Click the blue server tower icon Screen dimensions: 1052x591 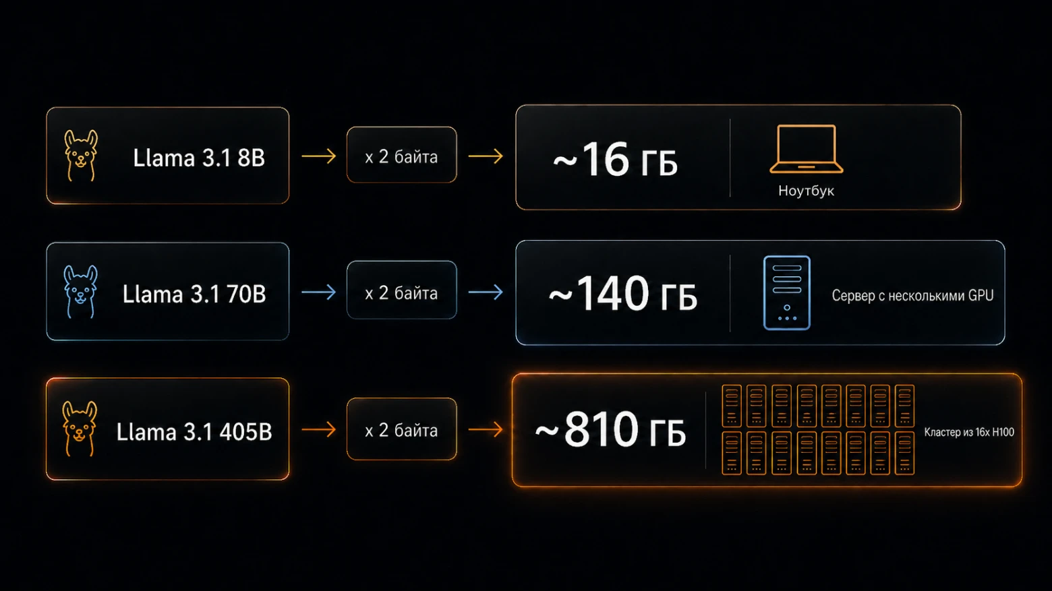(x=787, y=292)
